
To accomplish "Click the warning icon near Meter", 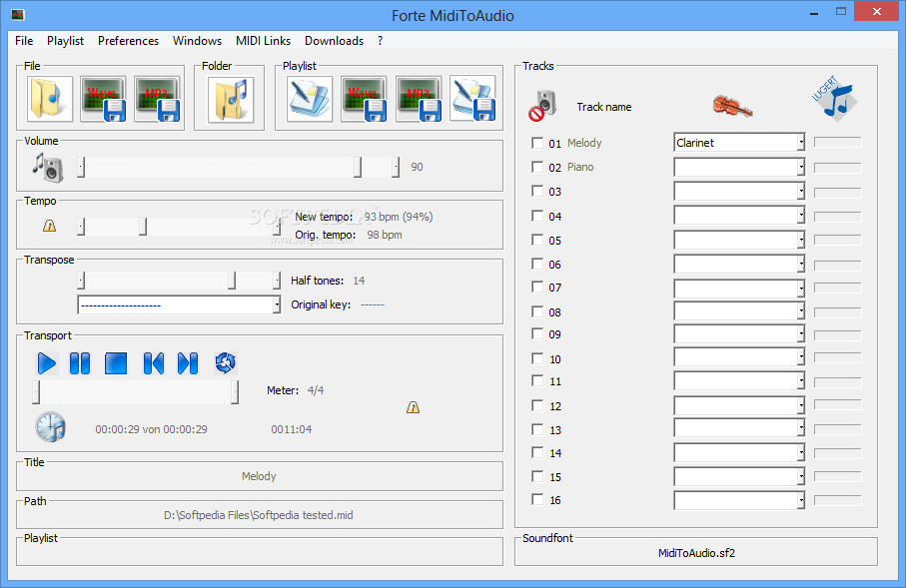I will tap(414, 407).
